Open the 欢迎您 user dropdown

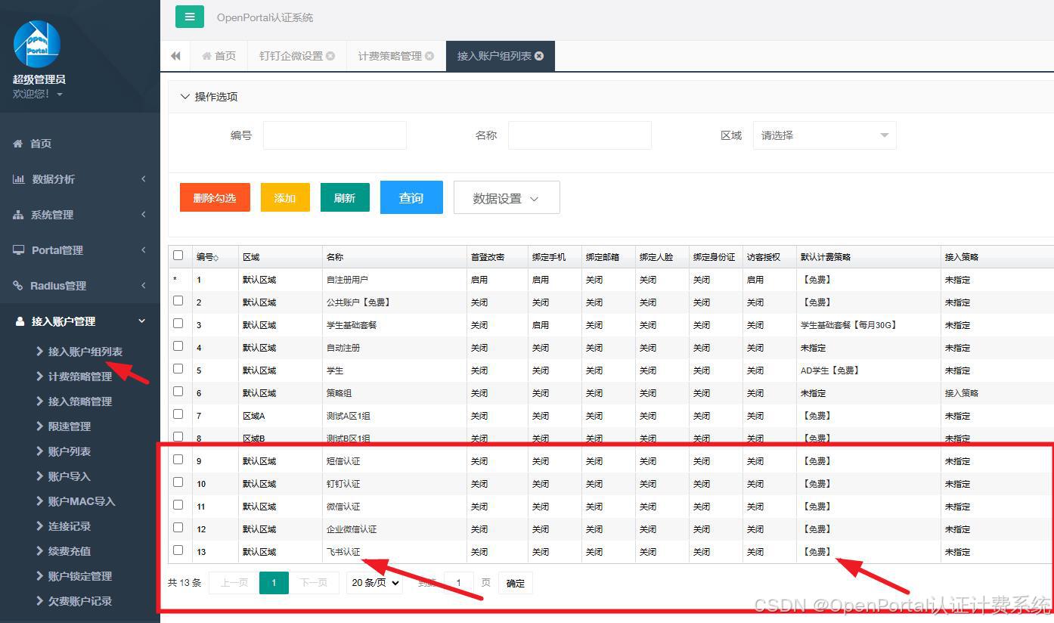click(x=38, y=94)
